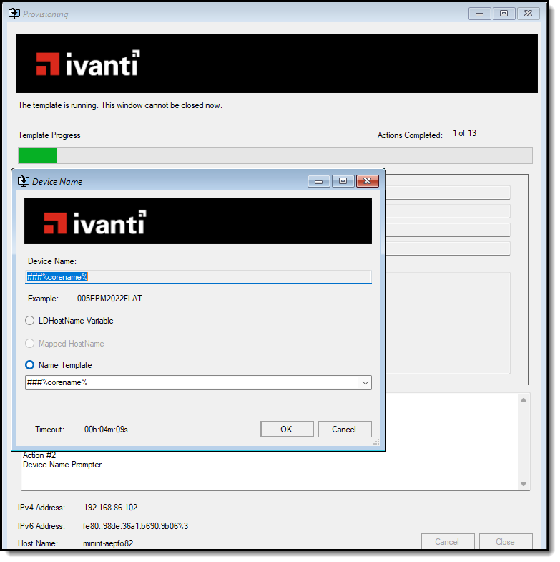The height and width of the screenshot is (562, 560).
Task: Minimize the Device Name dialog
Action: [318, 181]
